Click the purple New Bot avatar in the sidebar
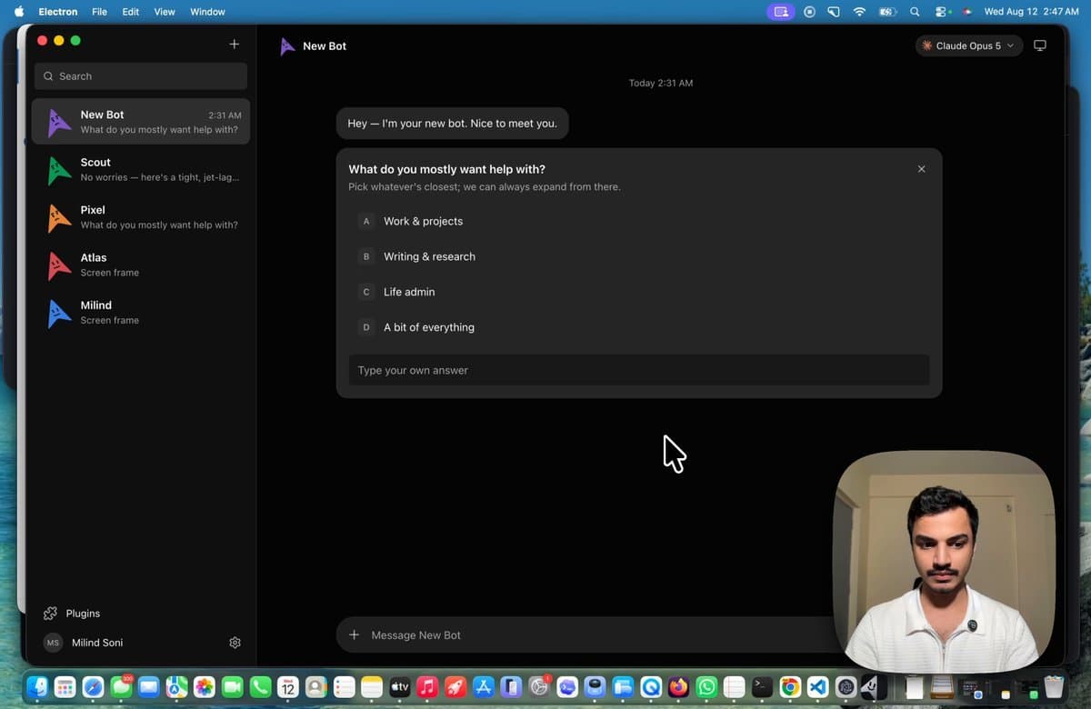 pos(57,122)
